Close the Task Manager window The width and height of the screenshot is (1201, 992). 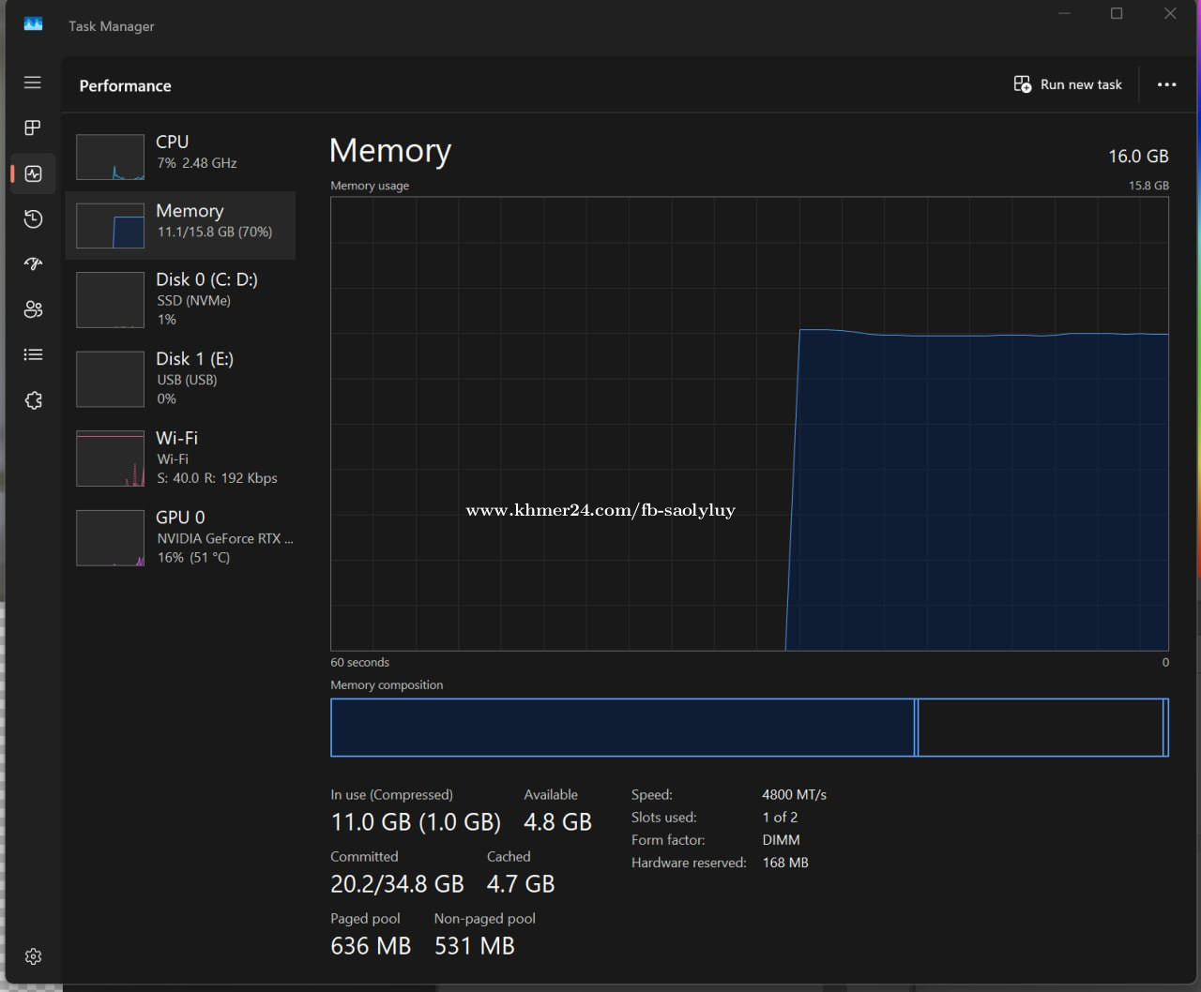(1170, 13)
